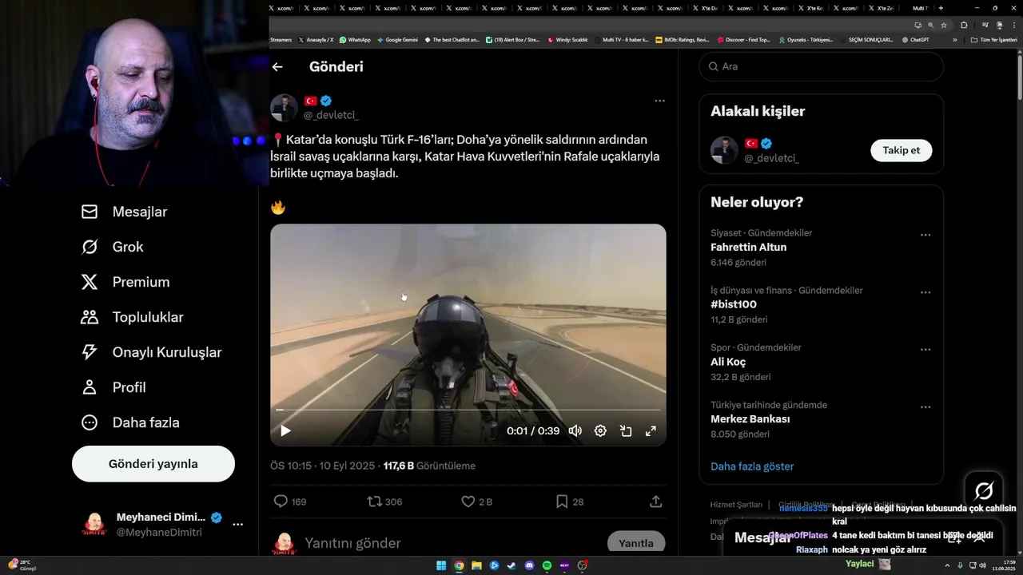
Task: Open the Windy: Sıcaklık bookmark
Action: pos(567,40)
